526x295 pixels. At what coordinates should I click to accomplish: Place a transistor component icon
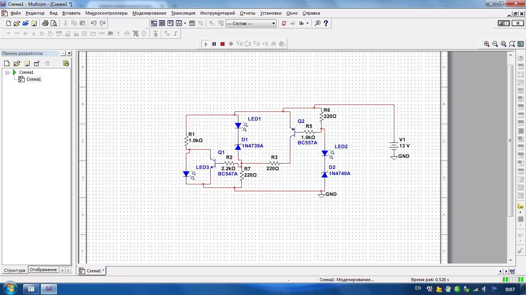point(34,33)
